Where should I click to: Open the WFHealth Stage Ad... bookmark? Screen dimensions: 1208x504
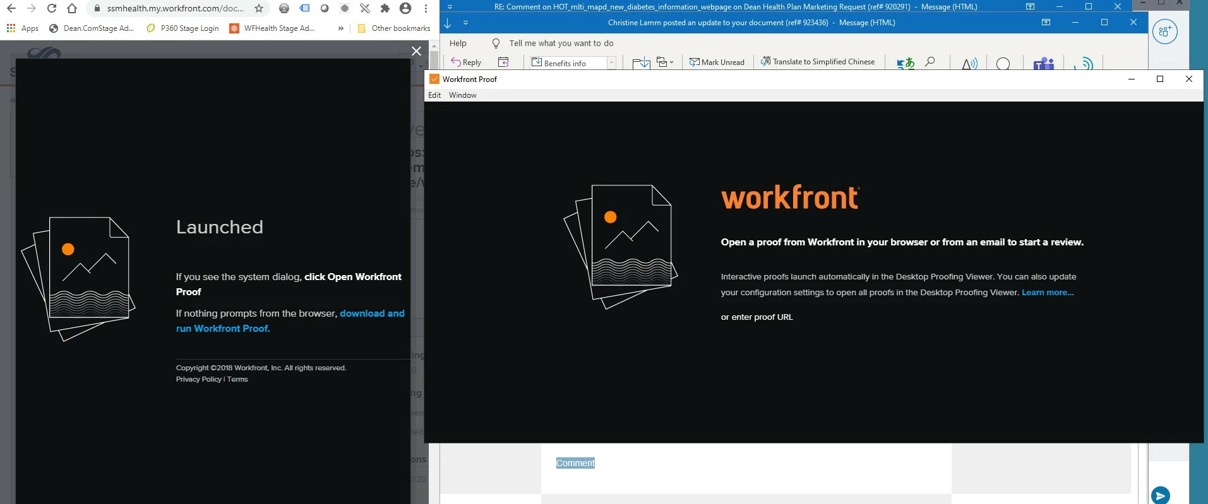(272, 28)
